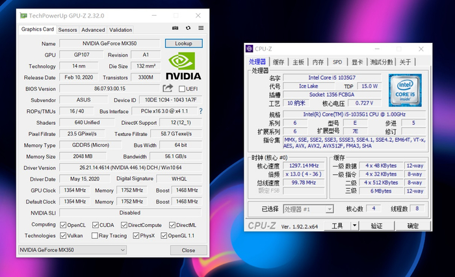
Task: Click the 验证 button in CPU-Z
Action: point(376,226)
